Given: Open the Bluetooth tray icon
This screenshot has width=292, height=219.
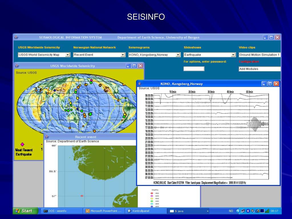Looking at the screenshot, I should click(248, 211).
